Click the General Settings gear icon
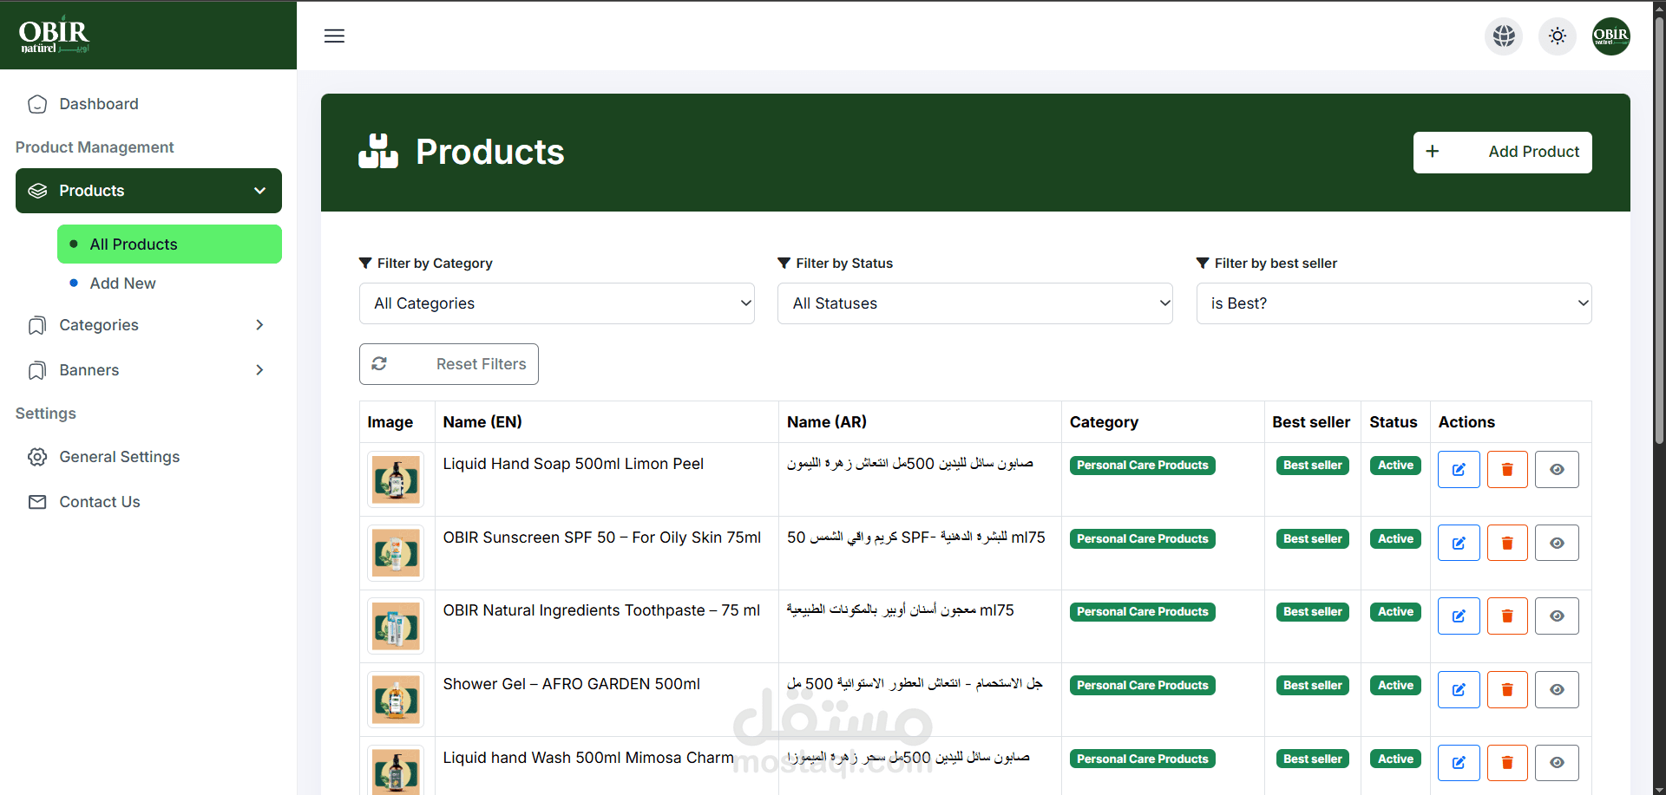Viewport: 1666px width, 795px height. point(37,457)
